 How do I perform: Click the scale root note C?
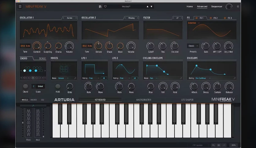[x=34, y=87]
